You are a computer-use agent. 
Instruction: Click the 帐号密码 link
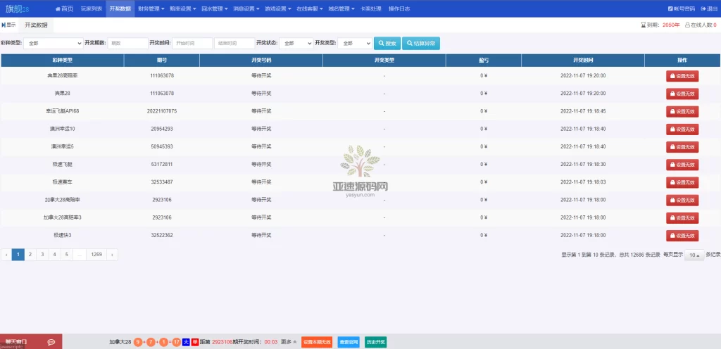[x=681, y=8]
